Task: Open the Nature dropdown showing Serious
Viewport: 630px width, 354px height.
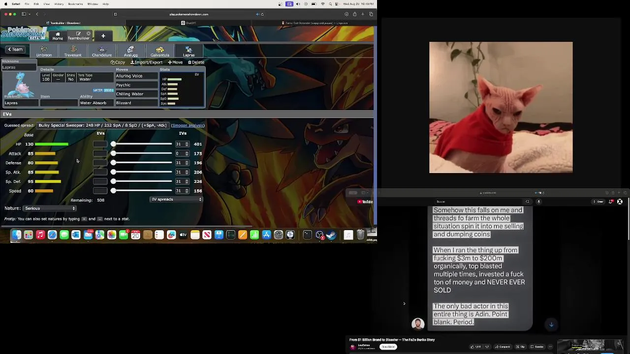Action: coord(50,208)
